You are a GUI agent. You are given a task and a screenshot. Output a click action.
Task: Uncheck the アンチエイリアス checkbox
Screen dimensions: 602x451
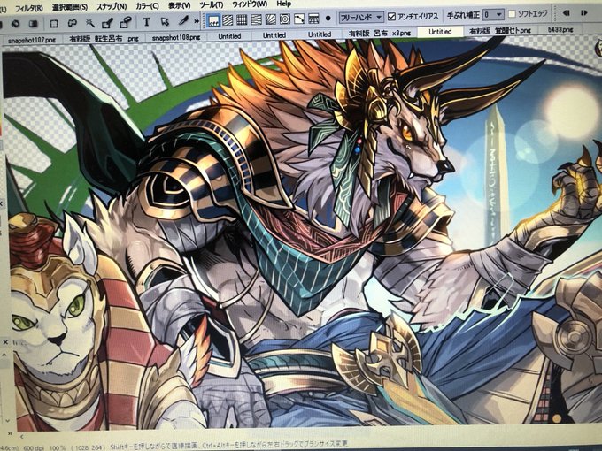pyautogui.click(x=391, y=16)
